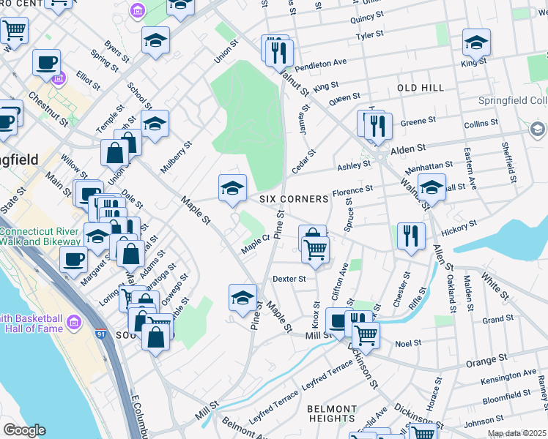Click the shopping bag marker near Temple St

116,154
